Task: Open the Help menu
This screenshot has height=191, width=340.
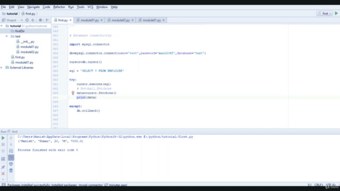Action: point(114,7)
